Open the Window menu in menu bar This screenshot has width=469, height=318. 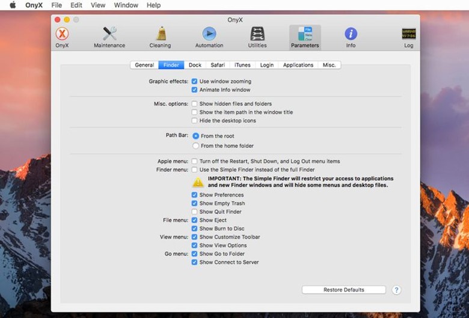pos(126,5)
